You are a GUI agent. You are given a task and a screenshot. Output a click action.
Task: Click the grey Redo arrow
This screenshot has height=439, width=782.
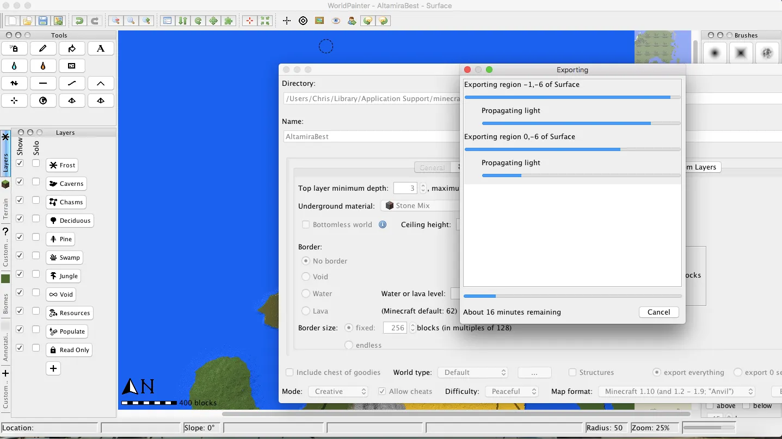94,21
